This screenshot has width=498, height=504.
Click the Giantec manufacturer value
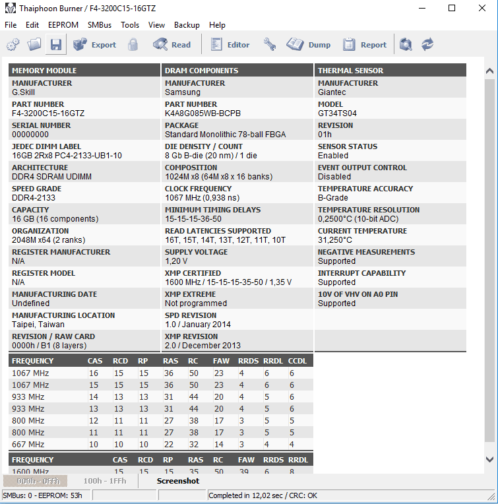coord(332,92)
